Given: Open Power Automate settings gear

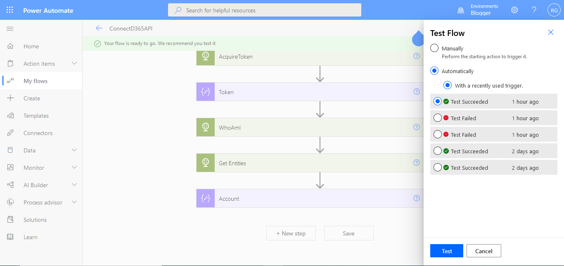Looking at the screenshot, I should tap(514, 9).
